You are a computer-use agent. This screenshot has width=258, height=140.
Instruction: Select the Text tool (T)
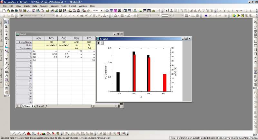click(x=6, y=59)
